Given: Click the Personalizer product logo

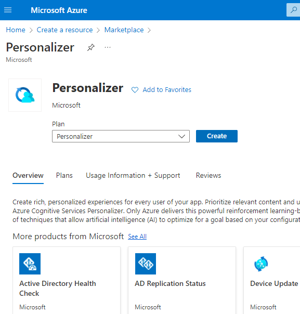Looking at the screenshot, I should tap(25, 95).
